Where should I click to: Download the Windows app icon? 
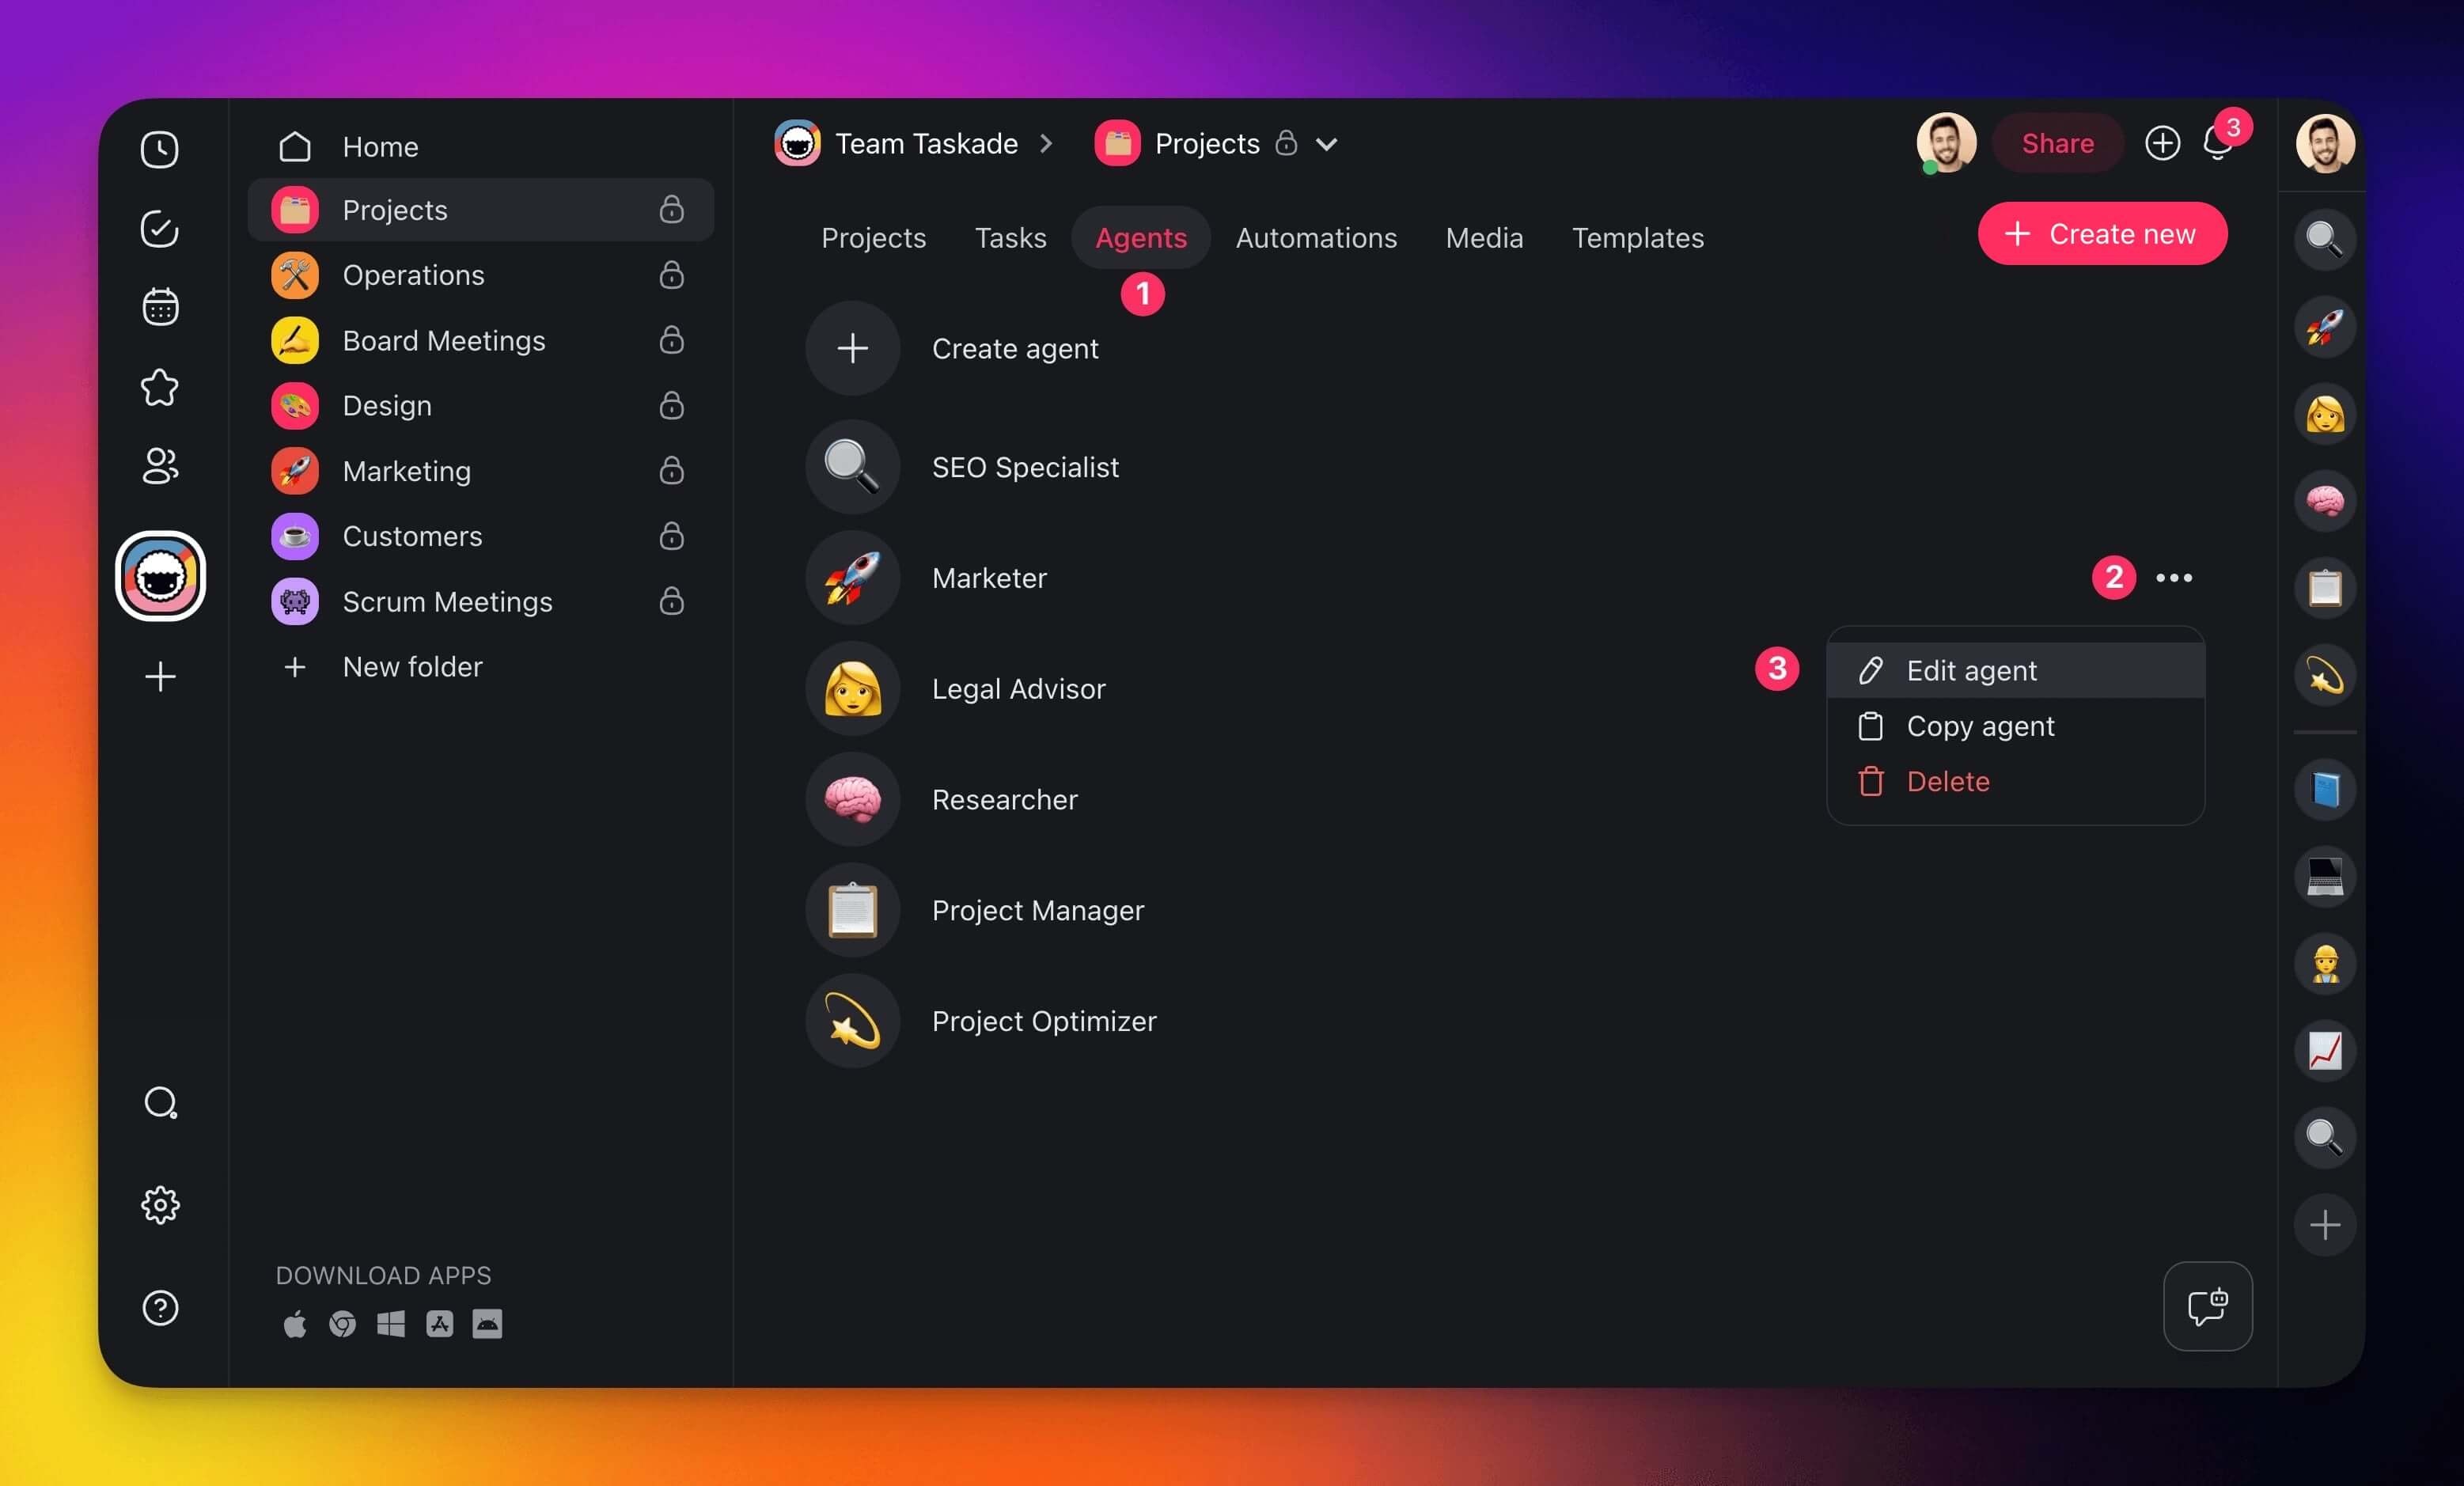click(391, 1324)
